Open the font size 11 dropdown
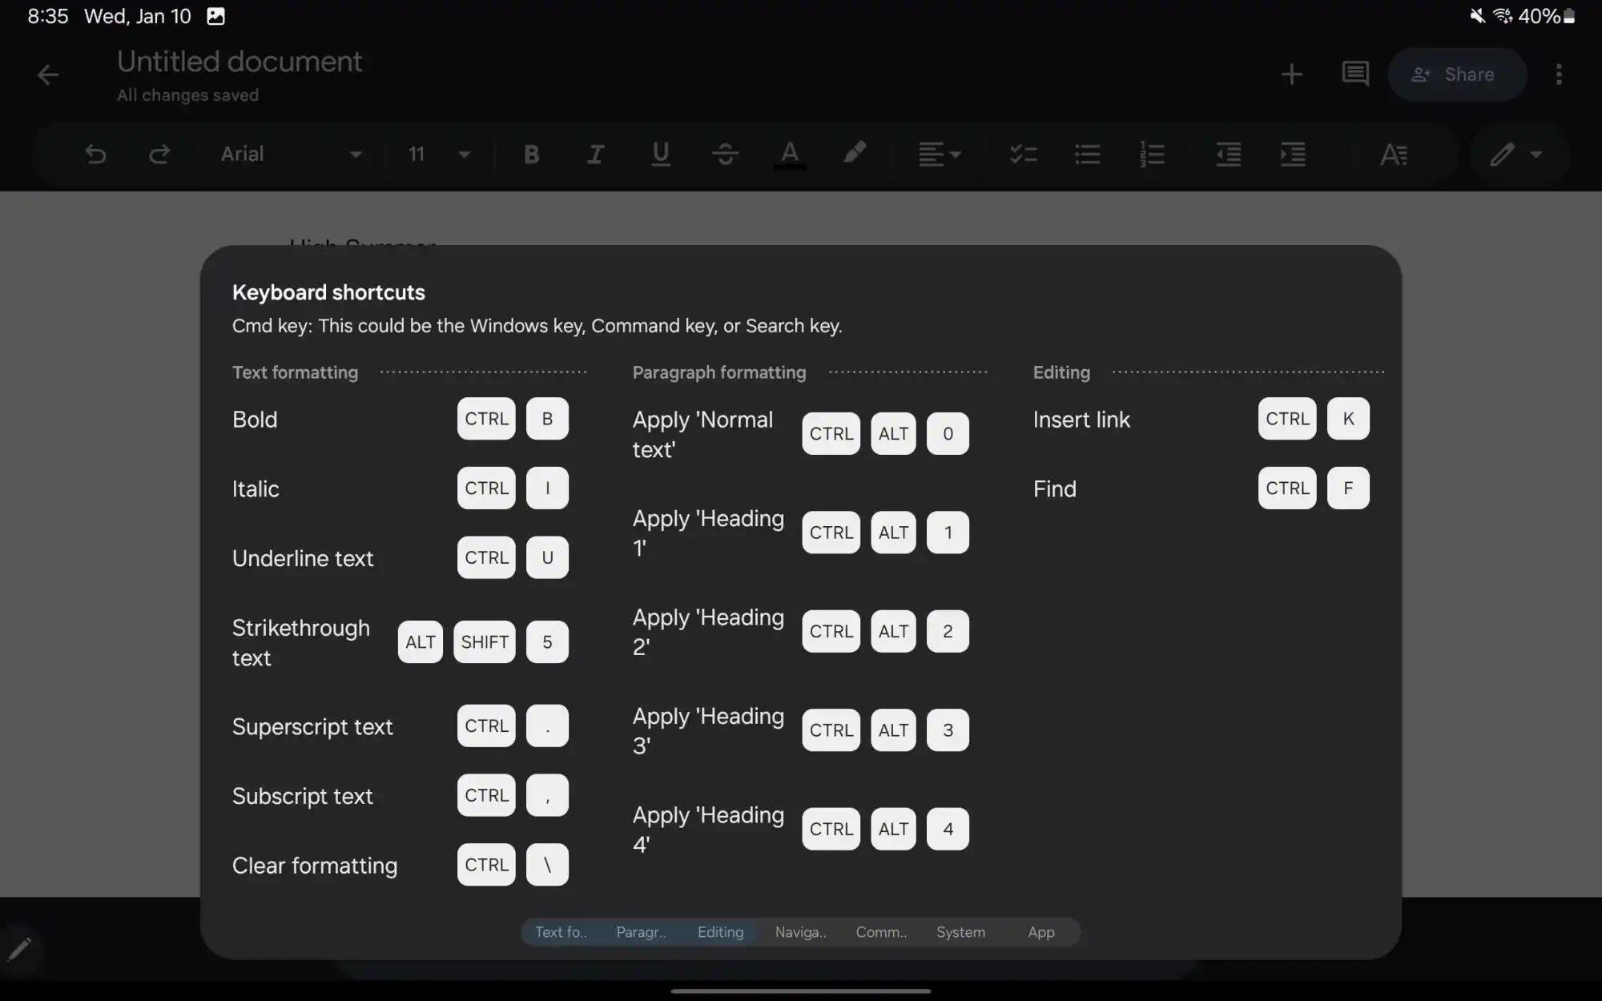Image resolution: width=1602 pixels, height=1001 pixels. 439,154
